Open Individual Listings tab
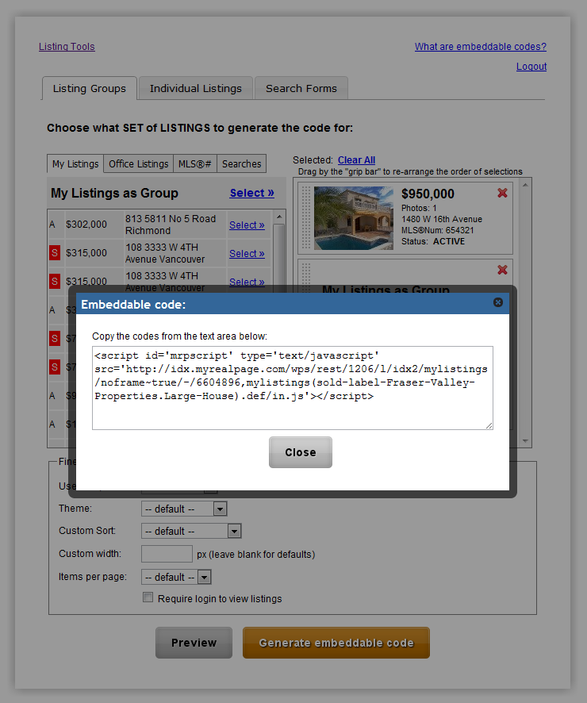 click(196, 88)
